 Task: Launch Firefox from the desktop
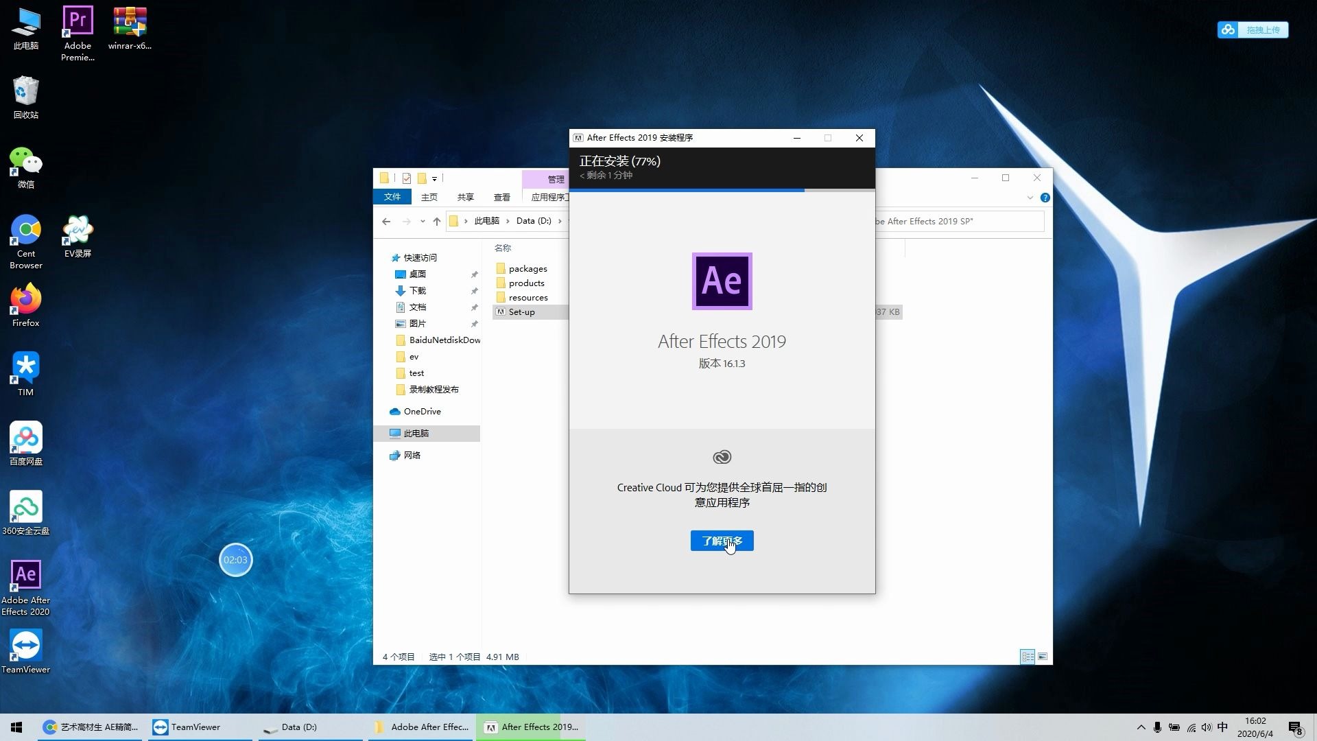point(25,300)
